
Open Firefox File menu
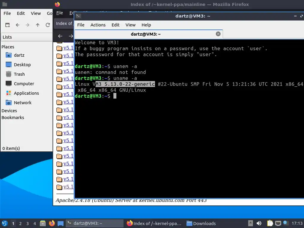click(59, 13)
